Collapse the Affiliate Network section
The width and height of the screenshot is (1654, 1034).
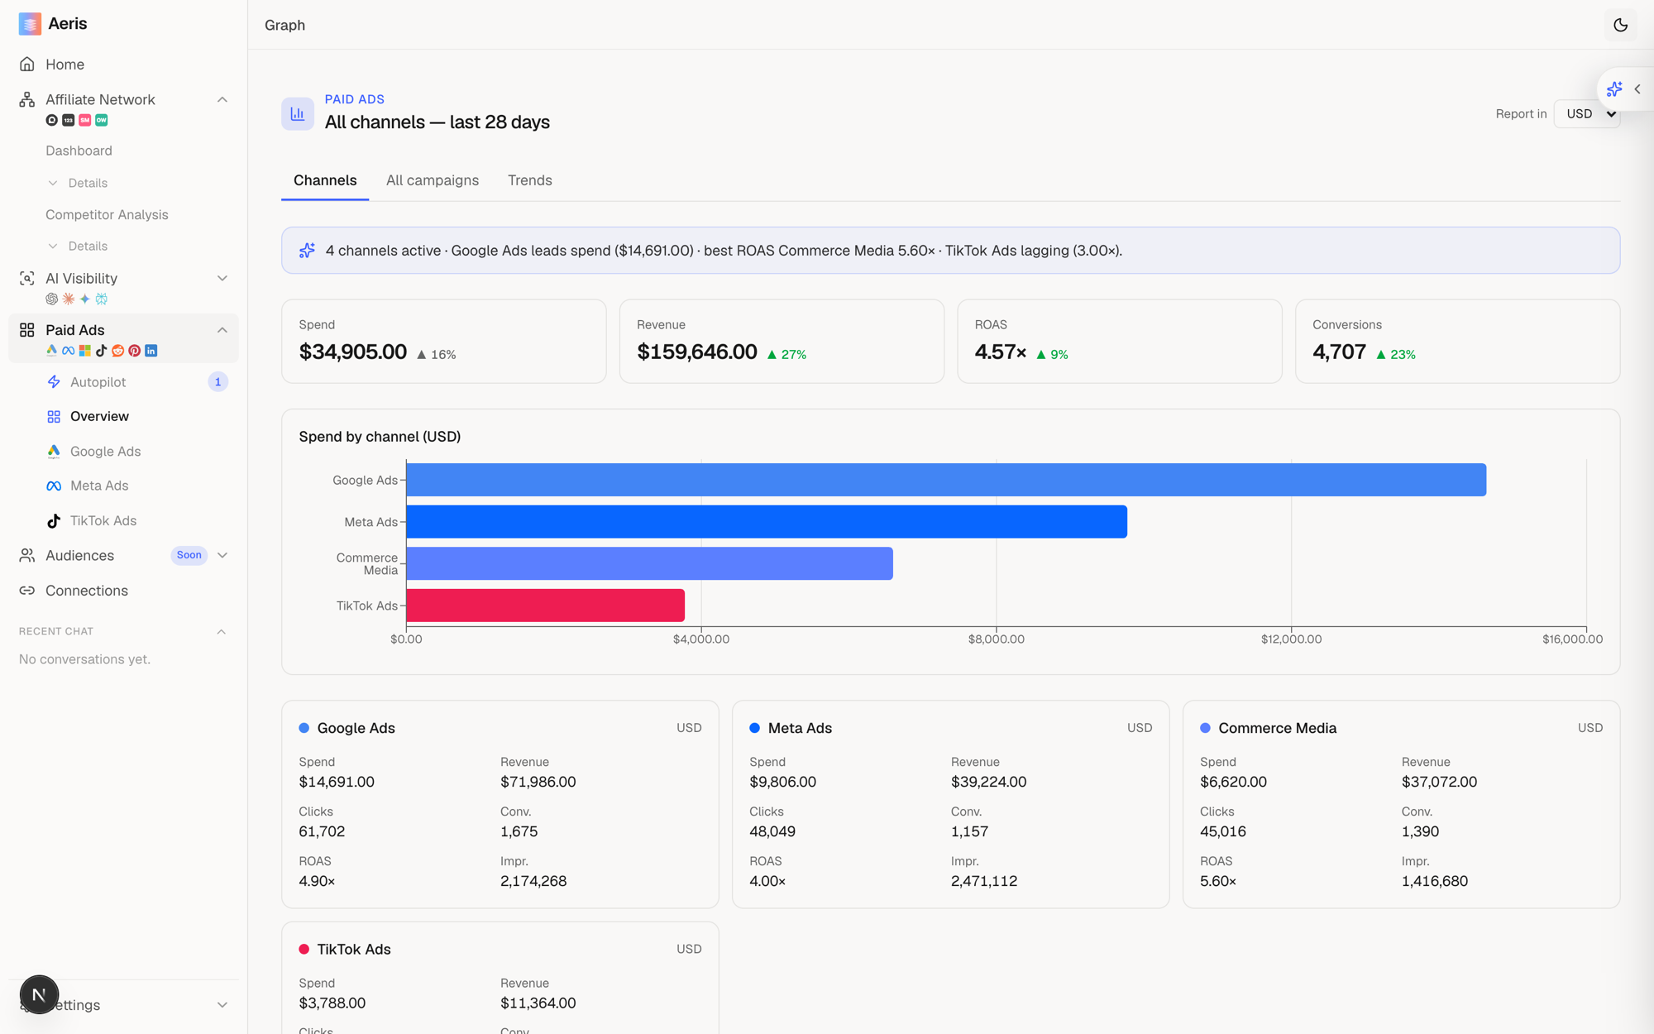click(x=222, y=100)
